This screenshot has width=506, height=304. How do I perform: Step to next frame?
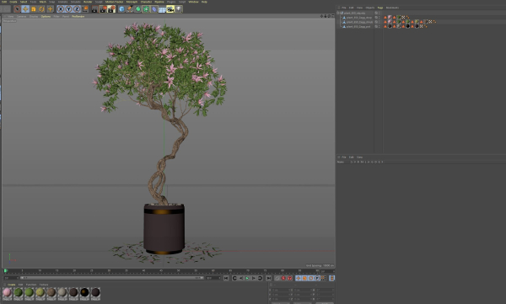(253, 278)
